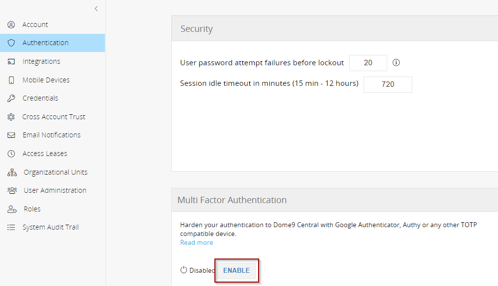498x286 pixels.
Task: Click the password lockout attempts field
Action: [368, 63]
